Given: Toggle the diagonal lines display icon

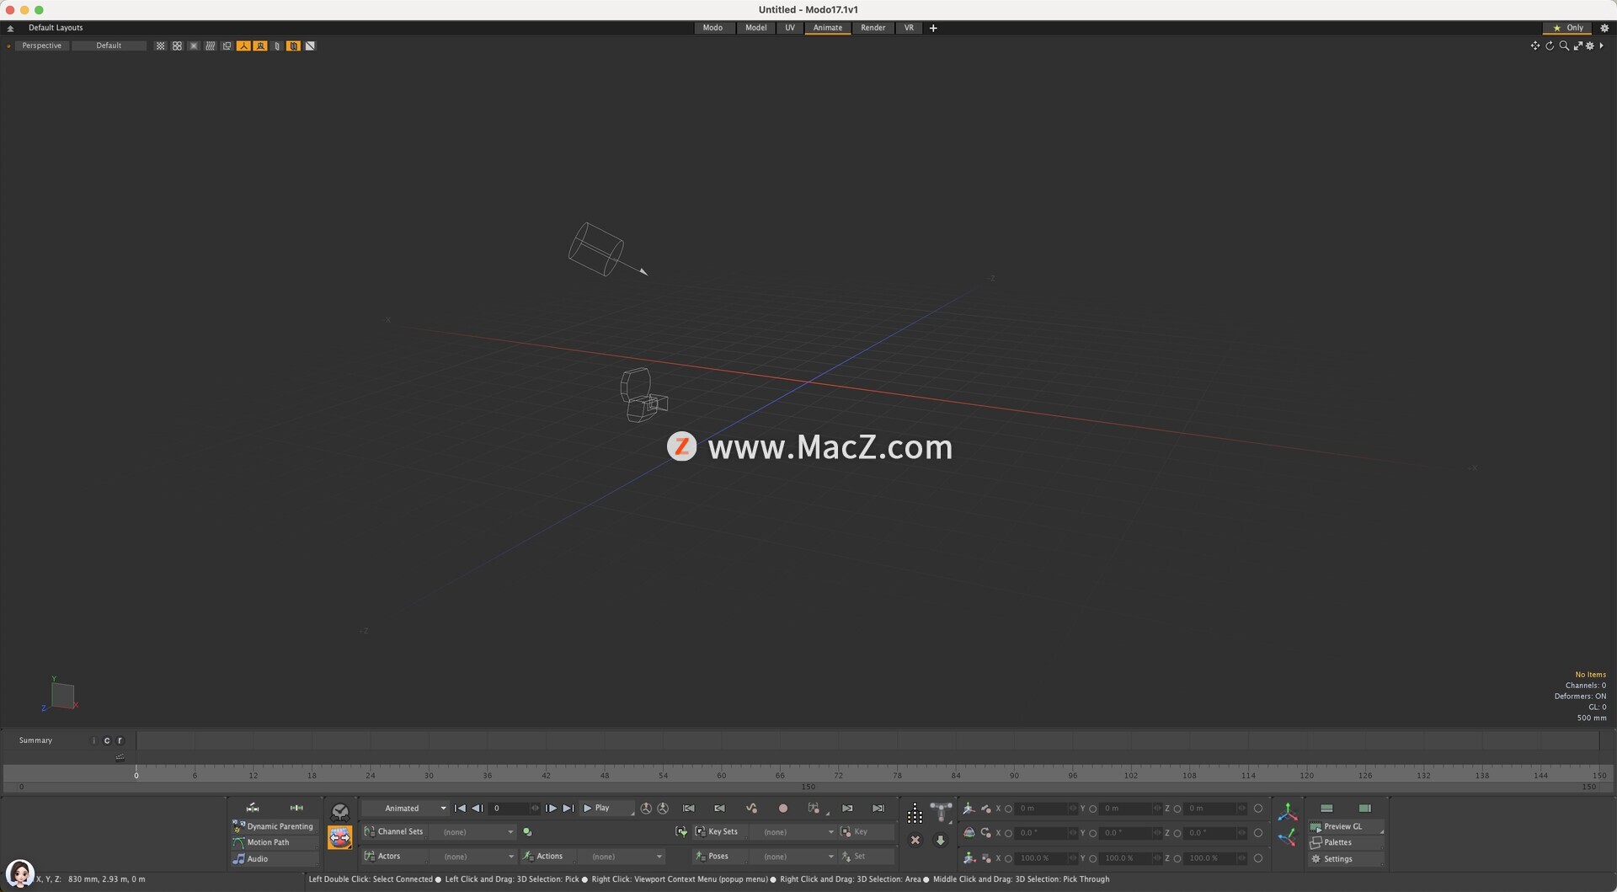Looking at the screenshot, I should click(x=211, y=45).
